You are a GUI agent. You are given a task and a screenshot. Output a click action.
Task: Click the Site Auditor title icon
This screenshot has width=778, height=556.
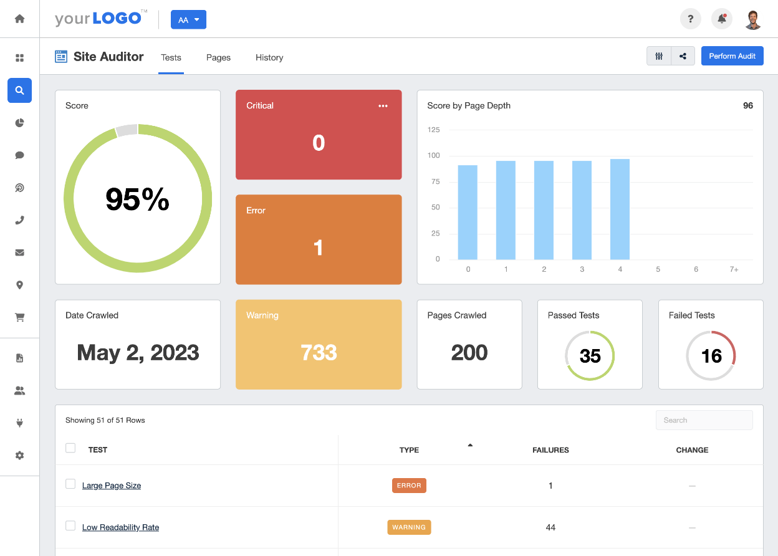point(61,57)
